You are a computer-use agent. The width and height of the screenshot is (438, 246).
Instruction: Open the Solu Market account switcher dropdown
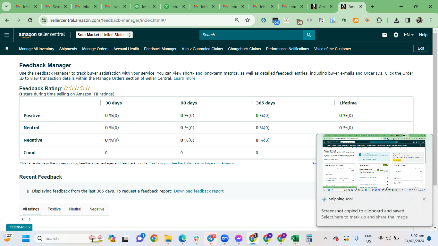coord(104,35)
